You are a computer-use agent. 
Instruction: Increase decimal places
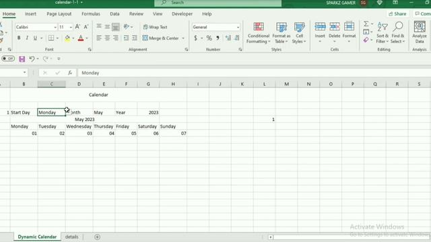pyautogui.click(x=228, y=38)
